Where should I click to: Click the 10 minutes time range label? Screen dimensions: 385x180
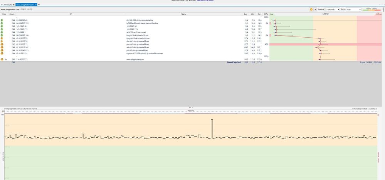[x=363, y=108]
